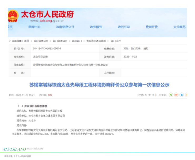Open 政府信息公开 breadcrumb link
This screenshot has height=160, width=195.
41,41
